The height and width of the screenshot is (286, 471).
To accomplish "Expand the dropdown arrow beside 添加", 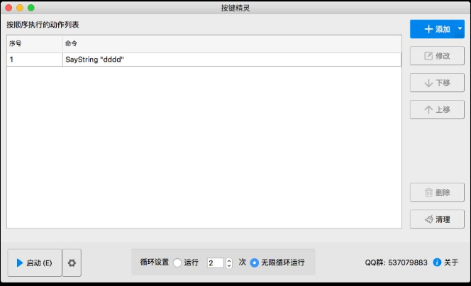I will coord(460,29).
